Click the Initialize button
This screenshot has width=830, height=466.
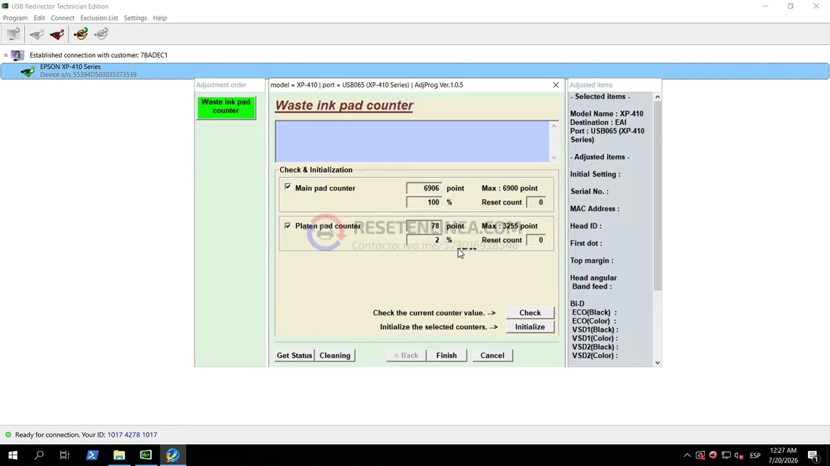coord(530,327)
